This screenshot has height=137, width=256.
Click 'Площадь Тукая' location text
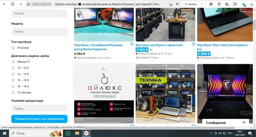click(209, 58)
